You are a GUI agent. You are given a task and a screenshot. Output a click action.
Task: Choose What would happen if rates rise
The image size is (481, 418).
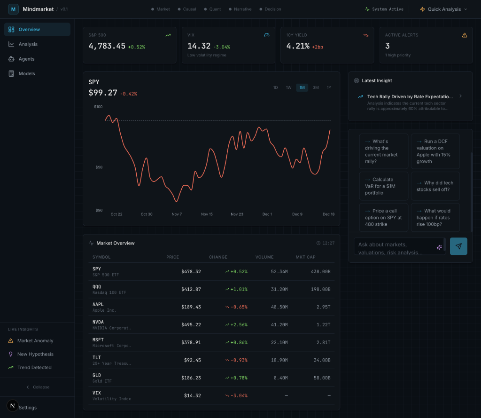(x=435, y=217)
